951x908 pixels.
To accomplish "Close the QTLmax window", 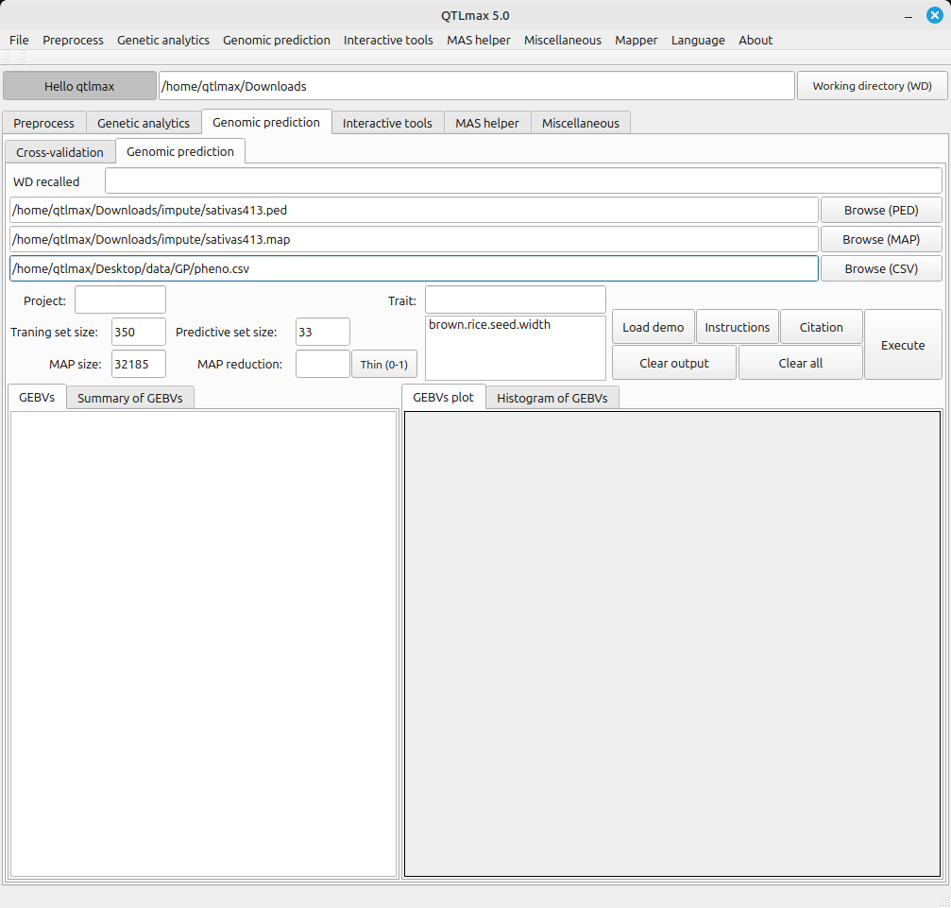I will click(934, 15).
